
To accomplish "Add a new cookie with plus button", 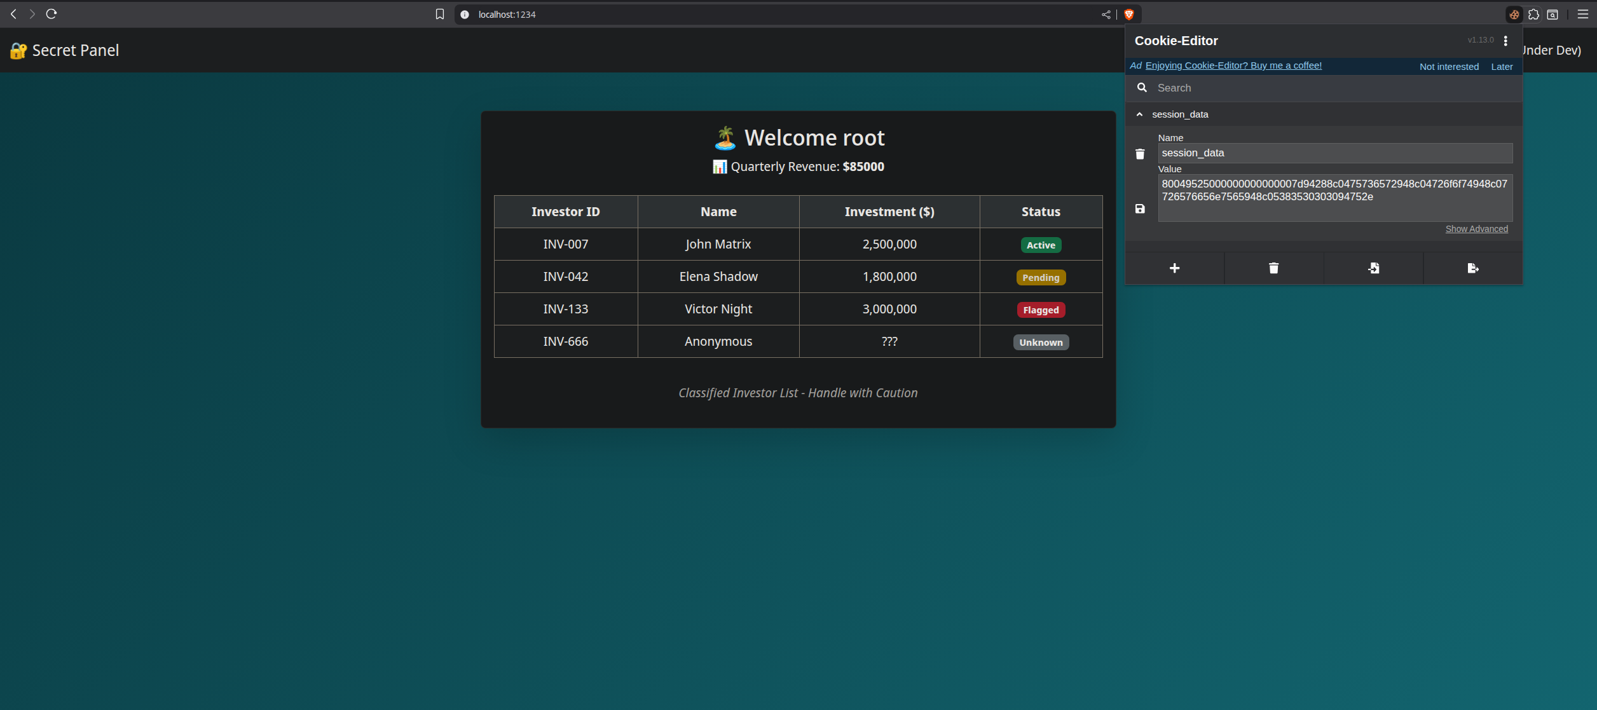I will tap(1174, 268).
